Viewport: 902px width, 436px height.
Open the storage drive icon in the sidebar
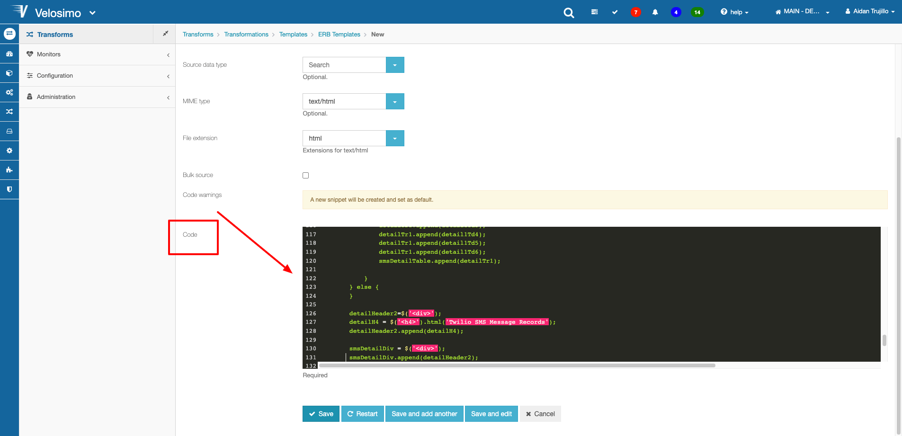(x=9, y=131)
